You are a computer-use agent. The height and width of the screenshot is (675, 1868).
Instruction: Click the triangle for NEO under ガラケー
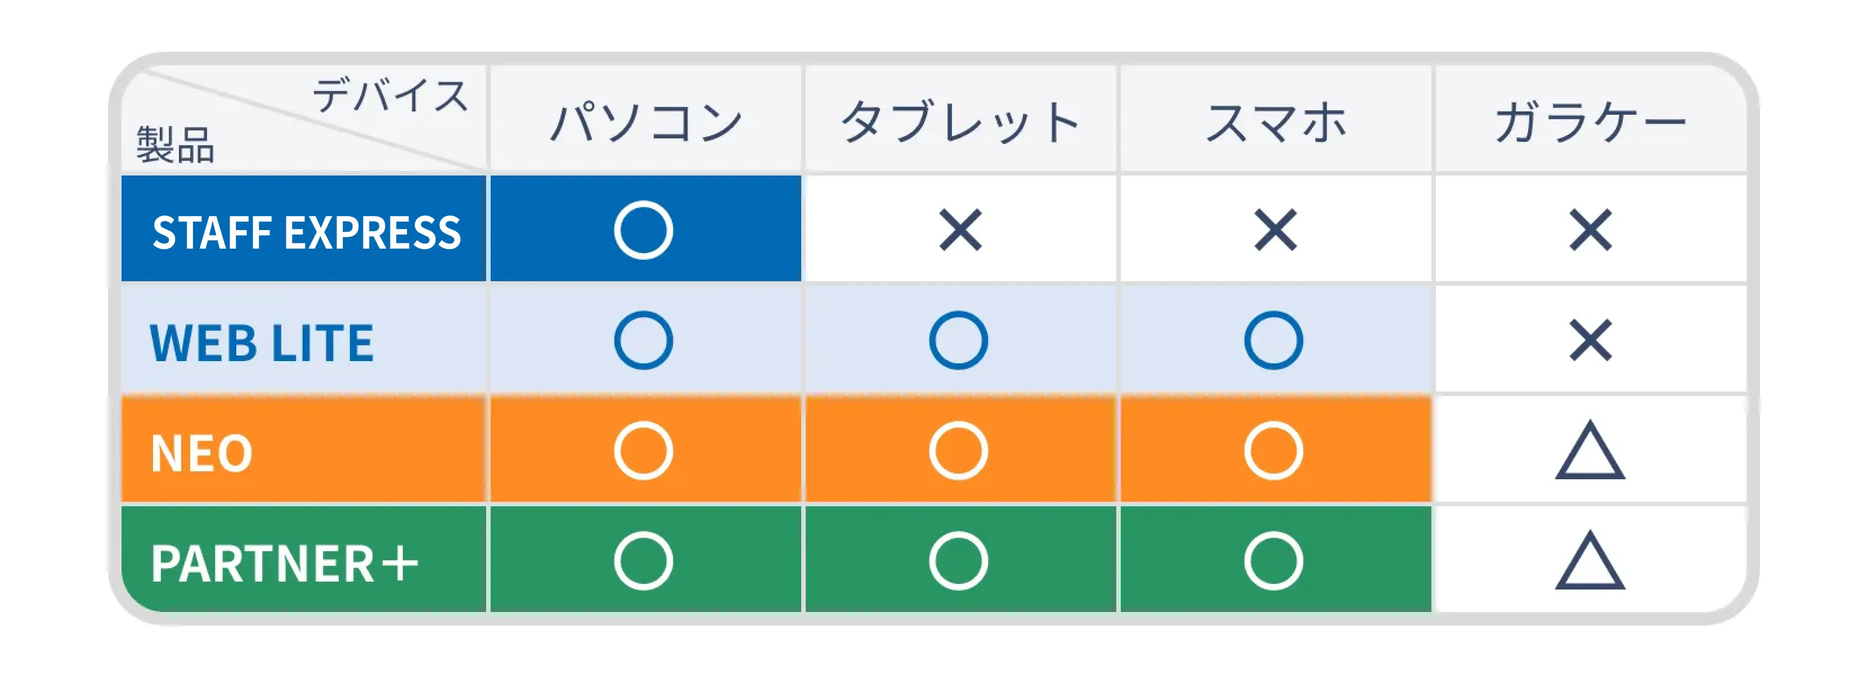pos(1589,452)
